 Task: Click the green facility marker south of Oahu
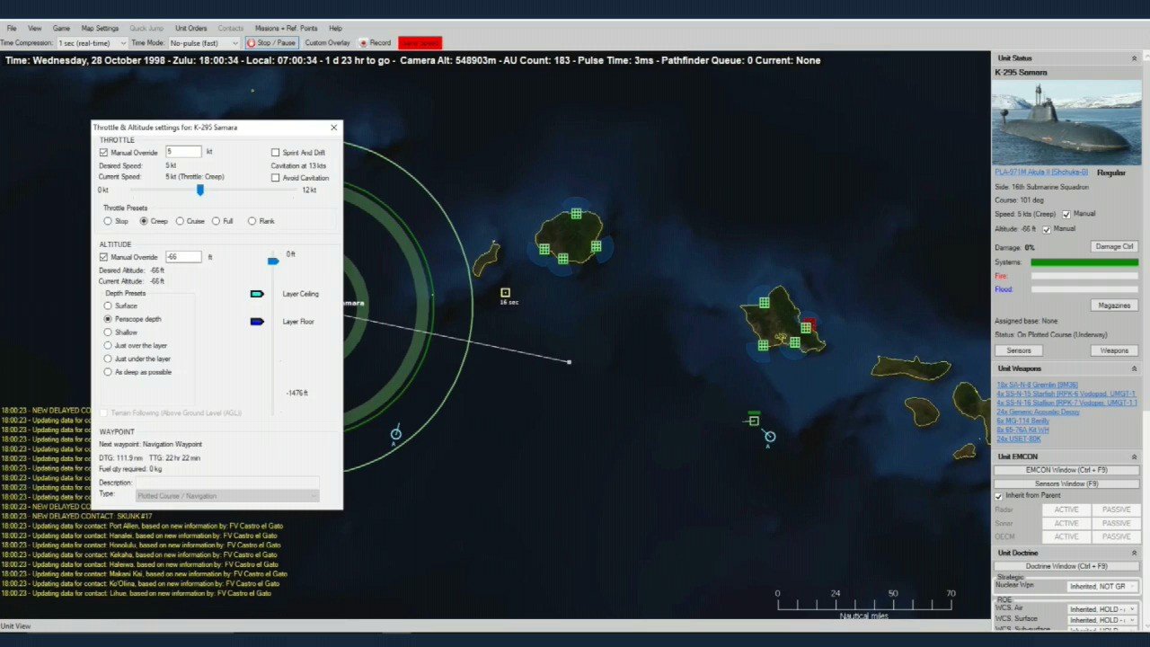click(753, 420)
